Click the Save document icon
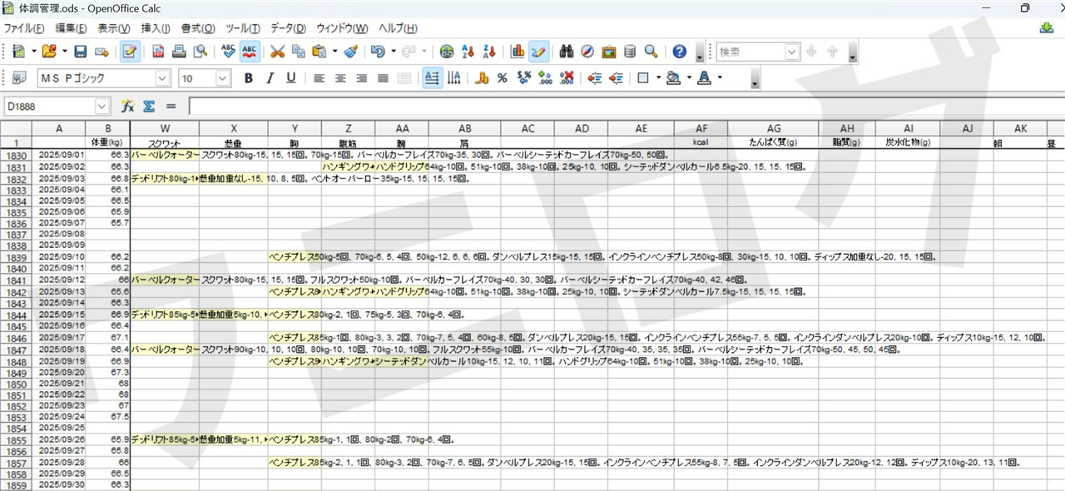Viewport: 1065px width, 491px height. [81, 52]
